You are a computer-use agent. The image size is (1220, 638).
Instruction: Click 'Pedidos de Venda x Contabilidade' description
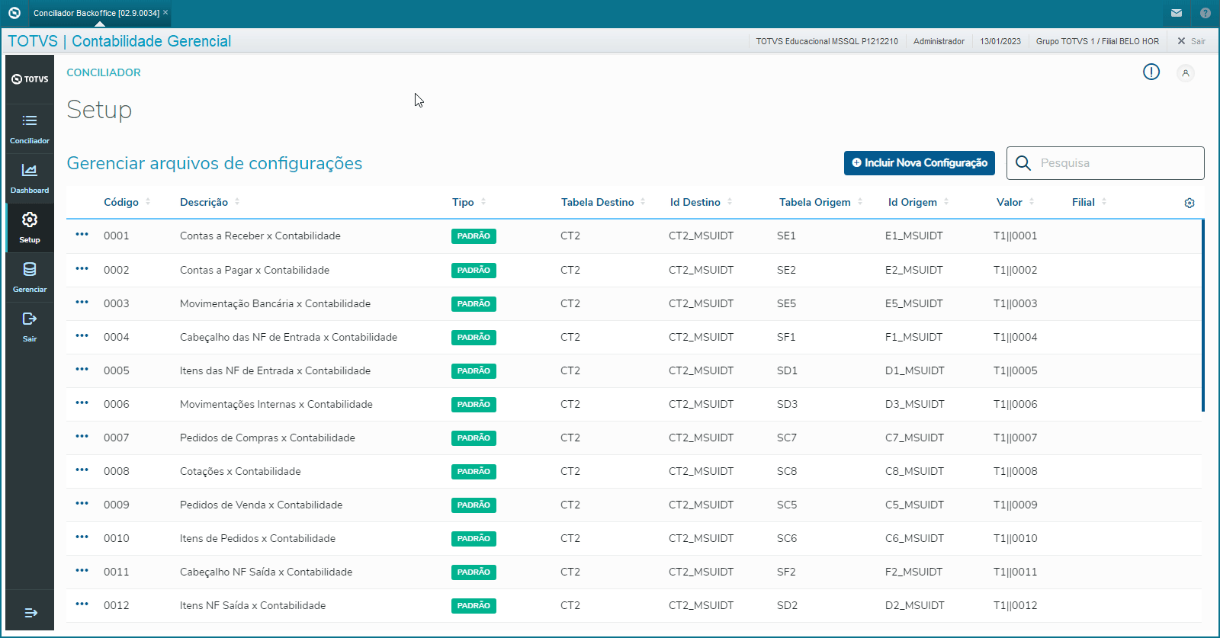pyautogui.click(x=261, y=505)
